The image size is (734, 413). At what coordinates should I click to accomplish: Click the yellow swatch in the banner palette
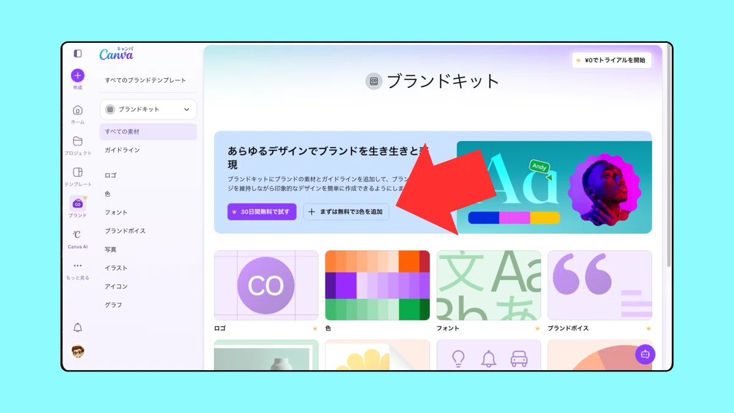545,218
